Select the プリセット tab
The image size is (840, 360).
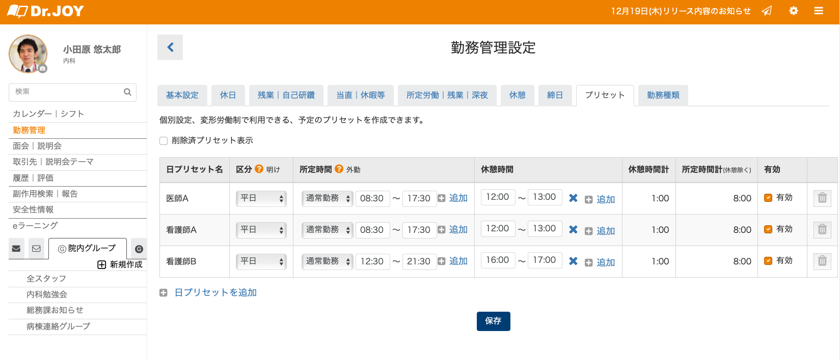tap(605, 95)
